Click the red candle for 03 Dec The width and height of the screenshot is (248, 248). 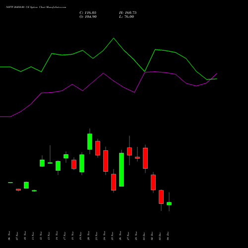click(161, 197)
